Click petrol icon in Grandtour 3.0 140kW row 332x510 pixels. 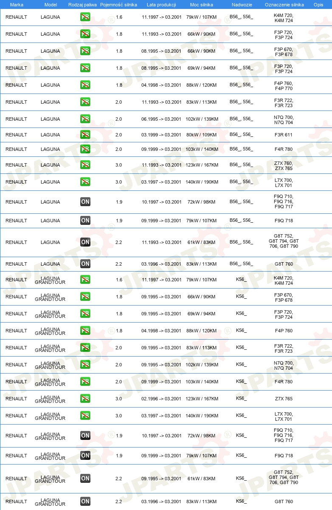[85, 416]
